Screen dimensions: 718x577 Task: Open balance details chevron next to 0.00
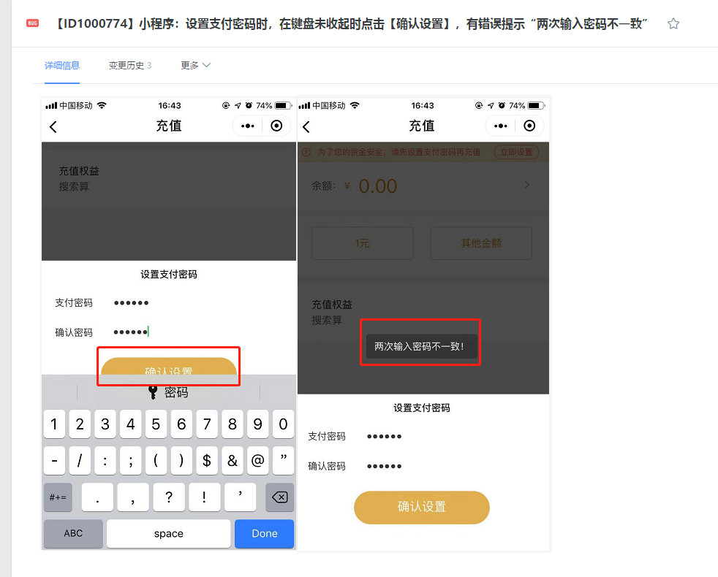tap(527, 185)
